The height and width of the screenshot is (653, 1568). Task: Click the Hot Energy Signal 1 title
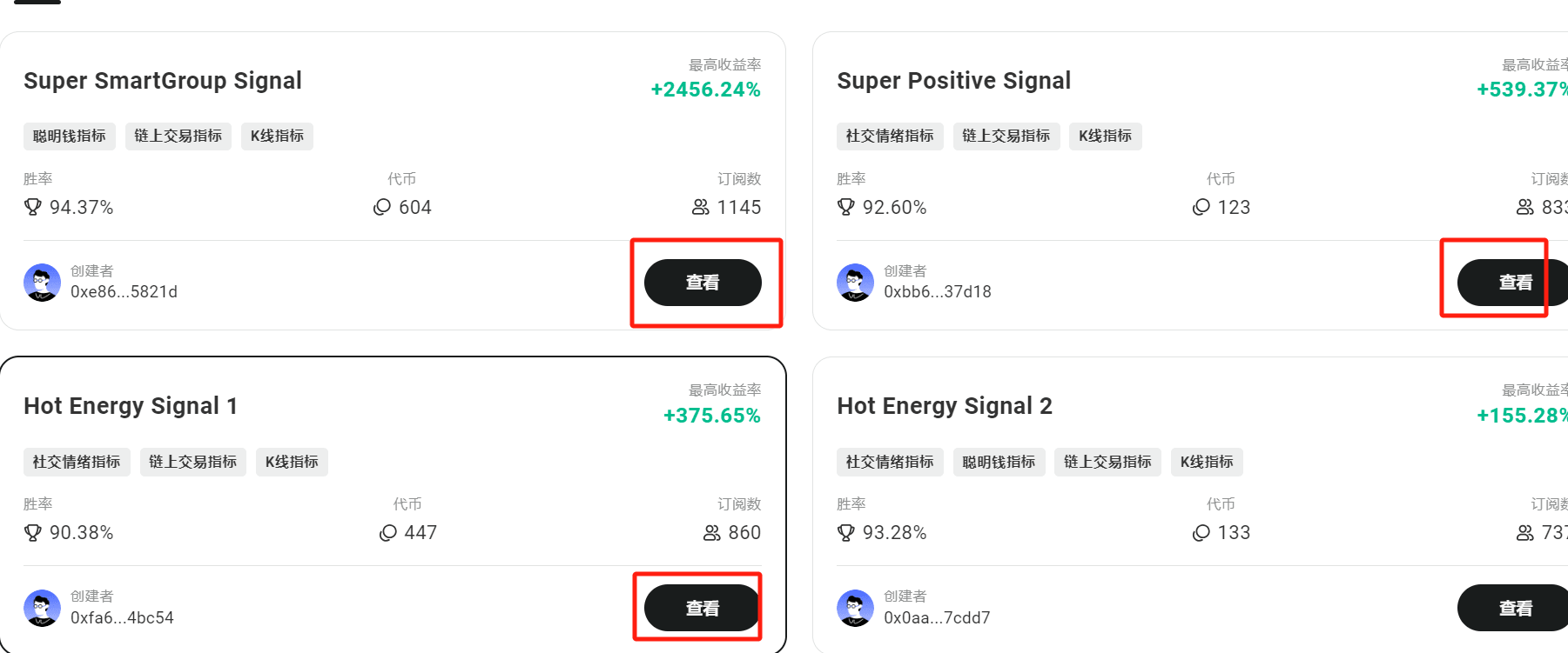coord(131,406)
